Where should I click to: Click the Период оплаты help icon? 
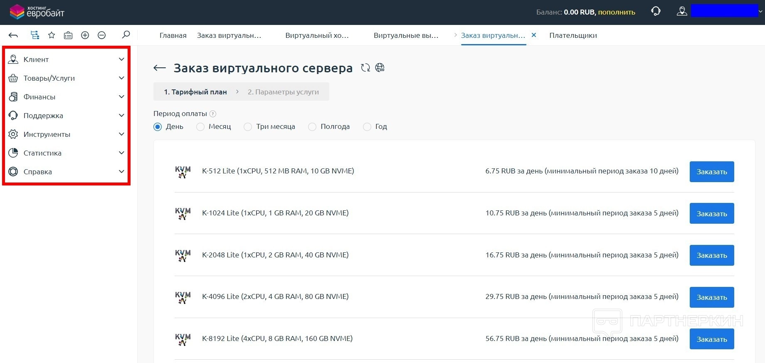[x=213, y=114]
